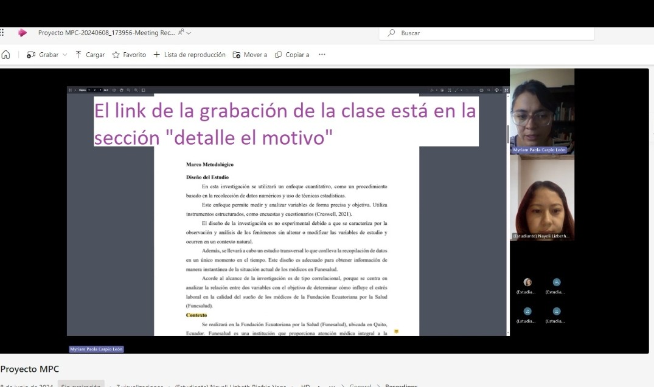The image size is (654, 387).
Task: Click Nayeli Lizbeth's participant video tile
Action: 541,197
